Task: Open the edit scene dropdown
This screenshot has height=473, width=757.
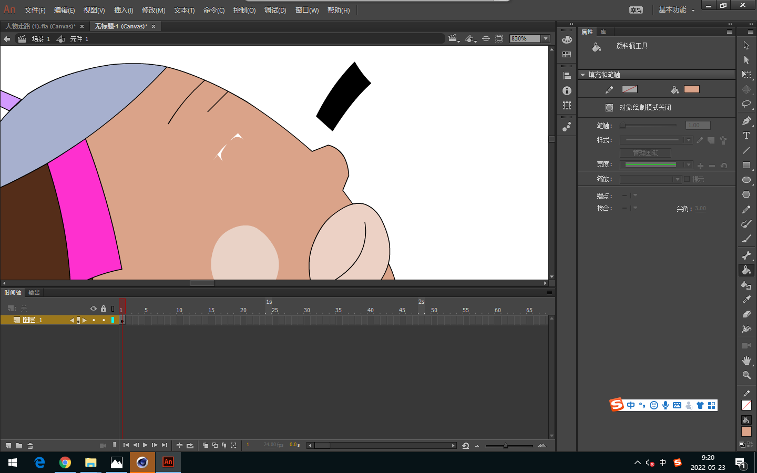Action: (454, 38)
